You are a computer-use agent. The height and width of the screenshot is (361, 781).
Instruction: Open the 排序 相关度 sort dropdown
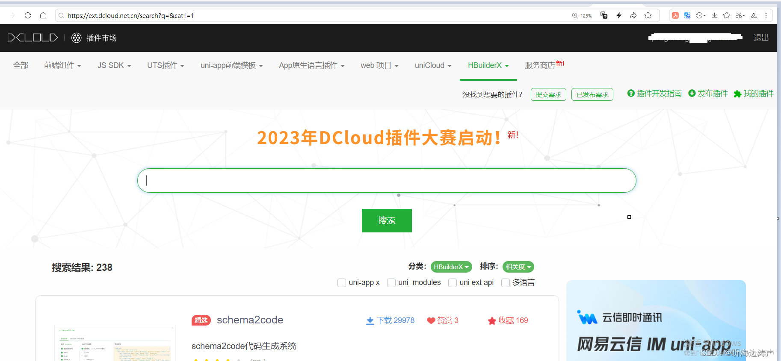click(518, 267)
